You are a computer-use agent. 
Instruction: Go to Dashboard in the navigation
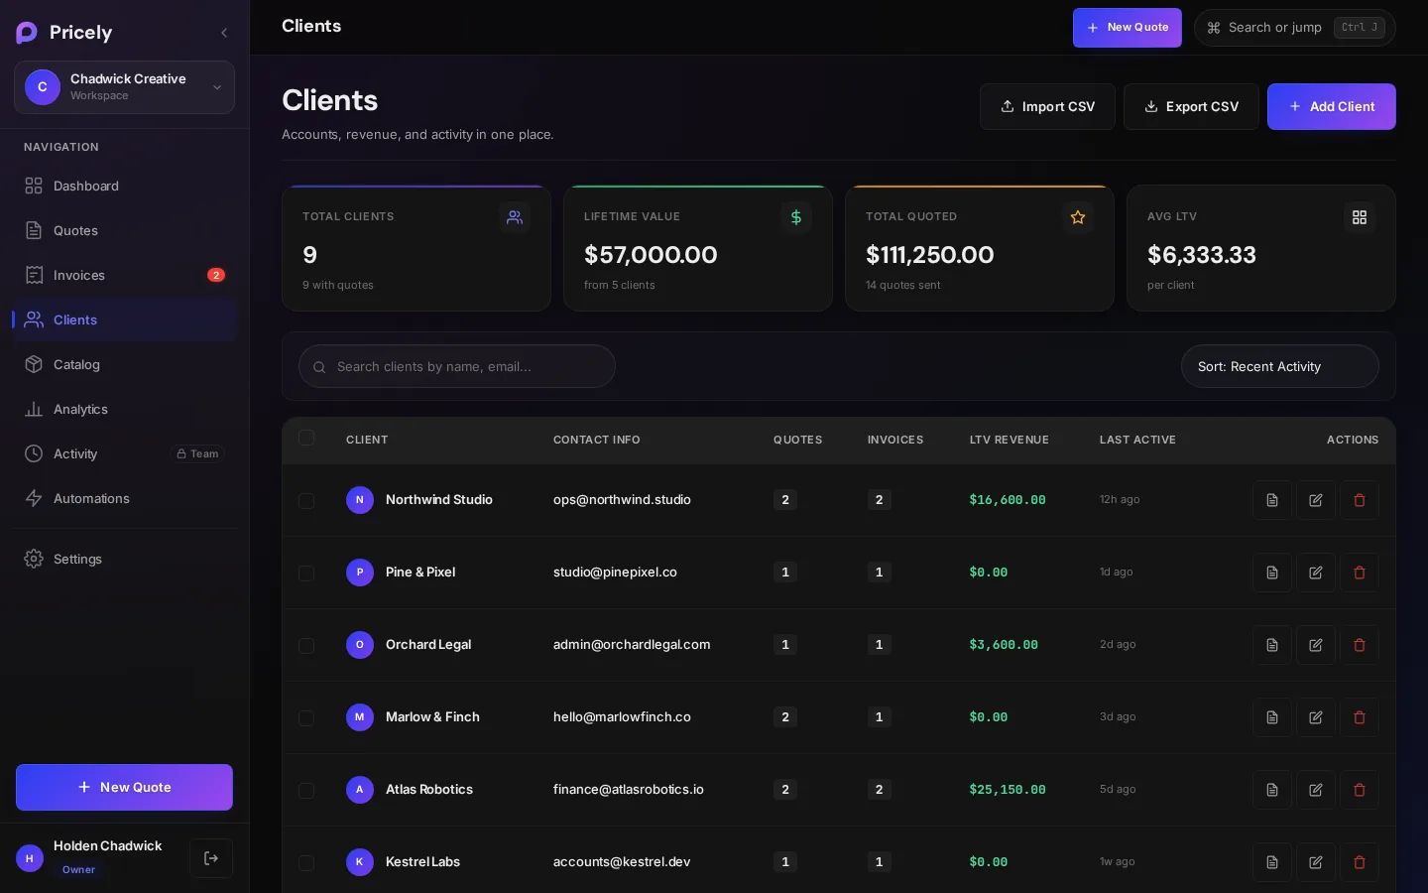(124, 186)
